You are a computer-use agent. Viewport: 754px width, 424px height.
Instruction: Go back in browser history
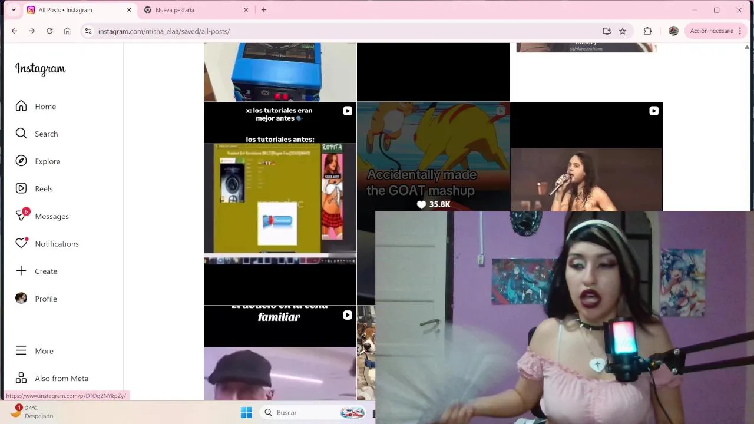coord(14,31)
